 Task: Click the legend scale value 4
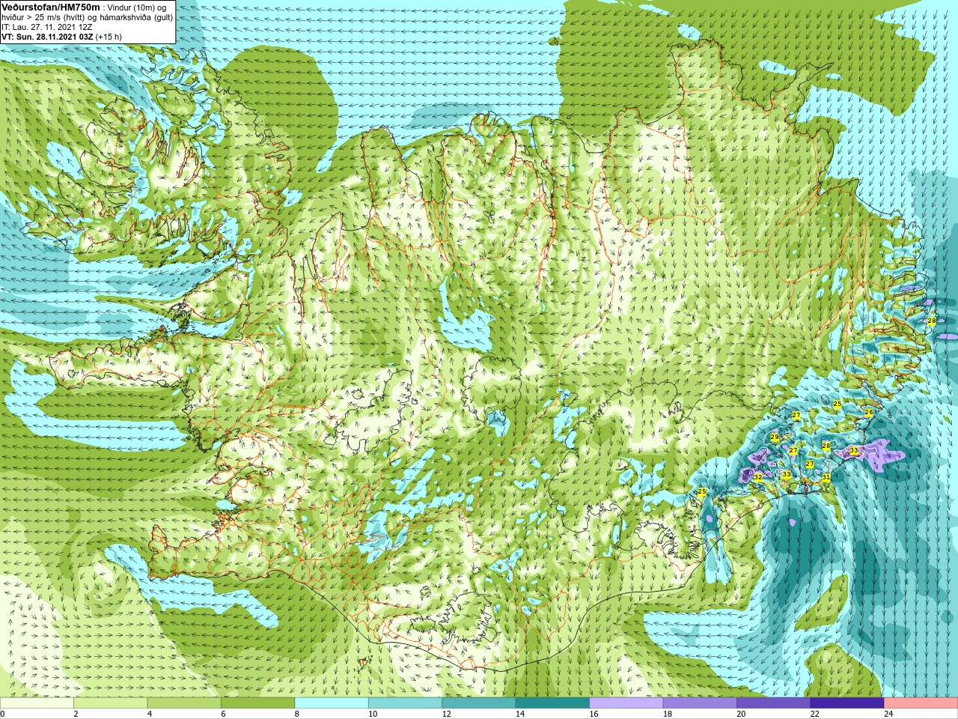tap(150, 714)
